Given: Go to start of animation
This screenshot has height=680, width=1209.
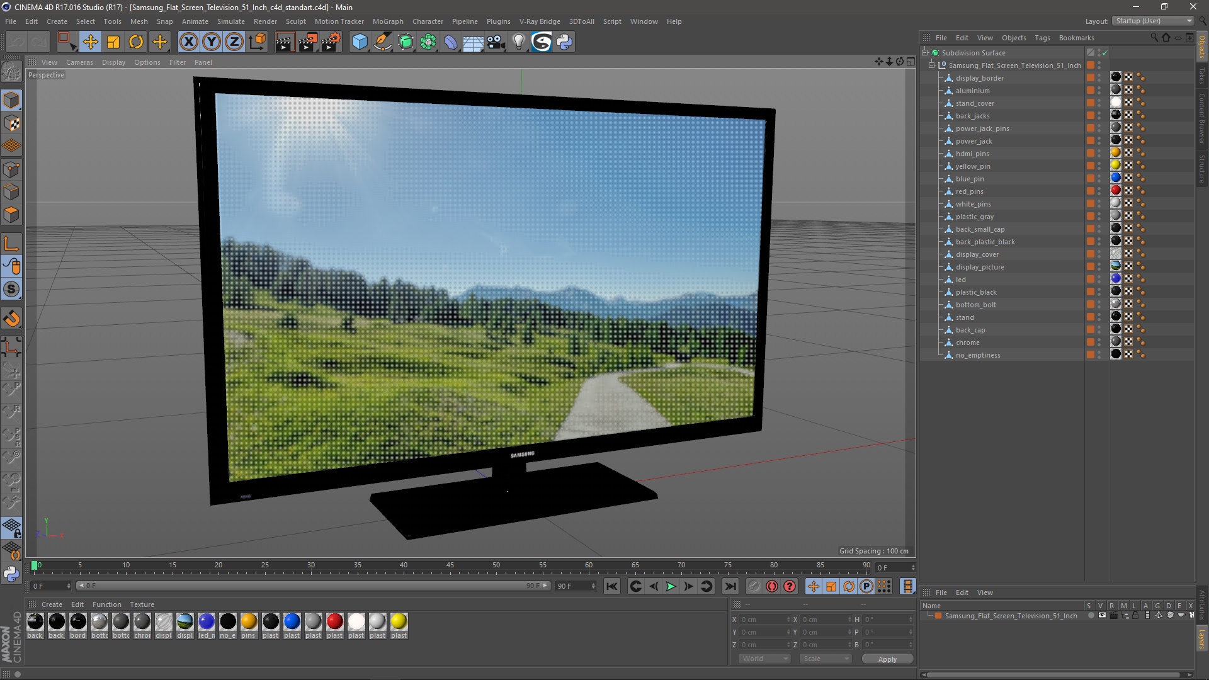Looking at the screenshot, I should click(611, 586).
